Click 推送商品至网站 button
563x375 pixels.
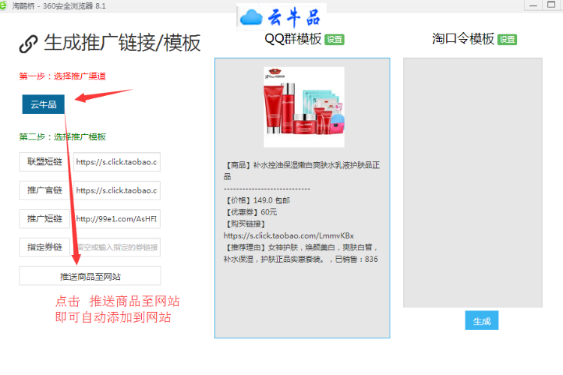coord(90,276)
